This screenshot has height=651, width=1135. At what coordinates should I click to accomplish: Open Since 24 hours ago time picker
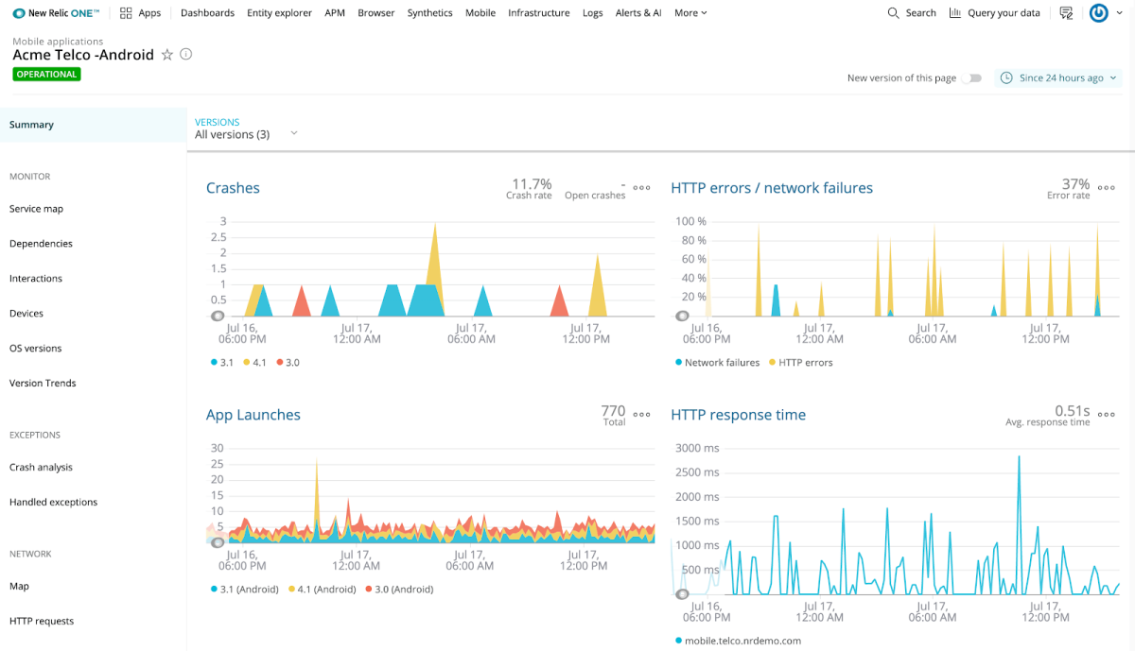coord(1059,78)
